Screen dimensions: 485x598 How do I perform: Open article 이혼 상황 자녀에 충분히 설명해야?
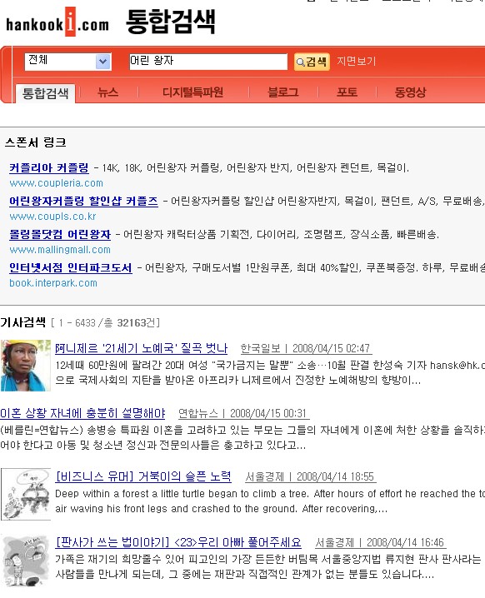click(x=82, y=413)
